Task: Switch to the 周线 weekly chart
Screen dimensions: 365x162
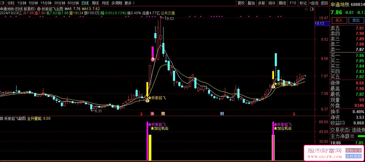Action: [95, 3]
